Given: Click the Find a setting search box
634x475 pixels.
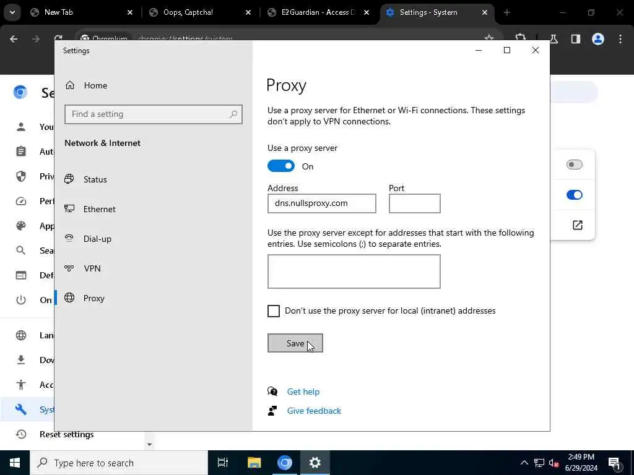Looking at the screenshot, I should tap(154, 114).
